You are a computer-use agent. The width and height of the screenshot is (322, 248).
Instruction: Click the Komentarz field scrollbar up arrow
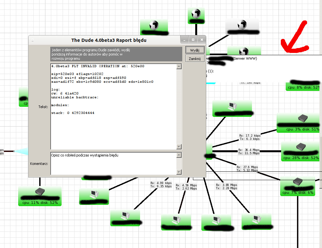[x=179, y=155]
